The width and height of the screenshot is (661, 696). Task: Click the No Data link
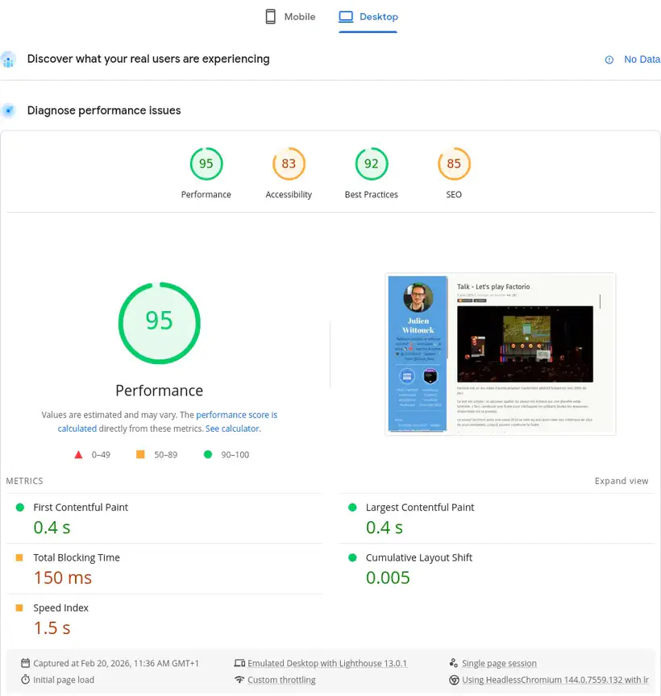pos(642,59)
